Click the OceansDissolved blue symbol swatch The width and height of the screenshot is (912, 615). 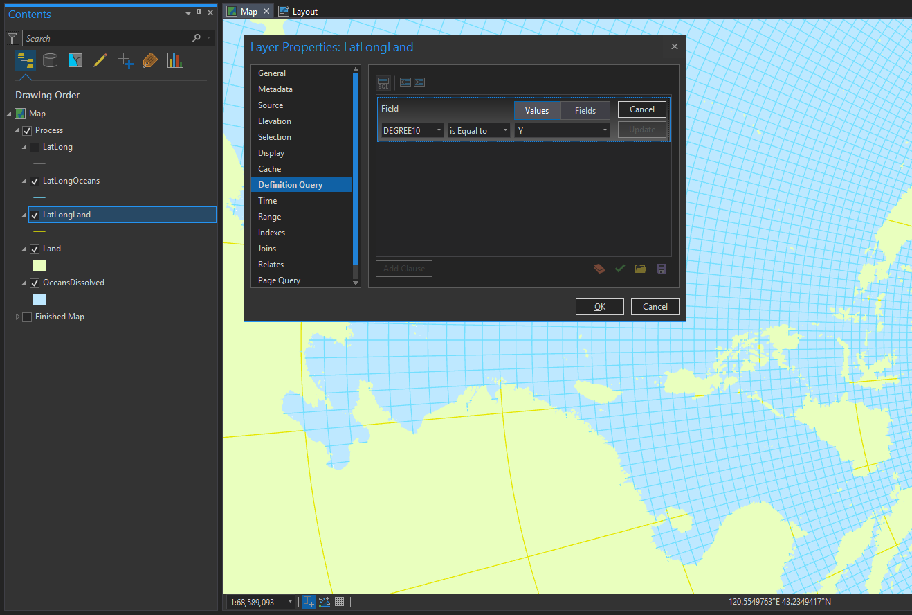39,299
